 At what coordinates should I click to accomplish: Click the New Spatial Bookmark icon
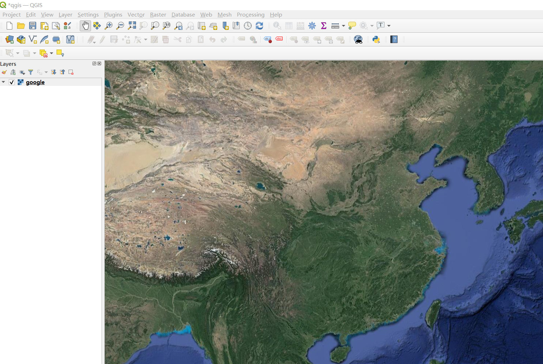tap(225, 26)
